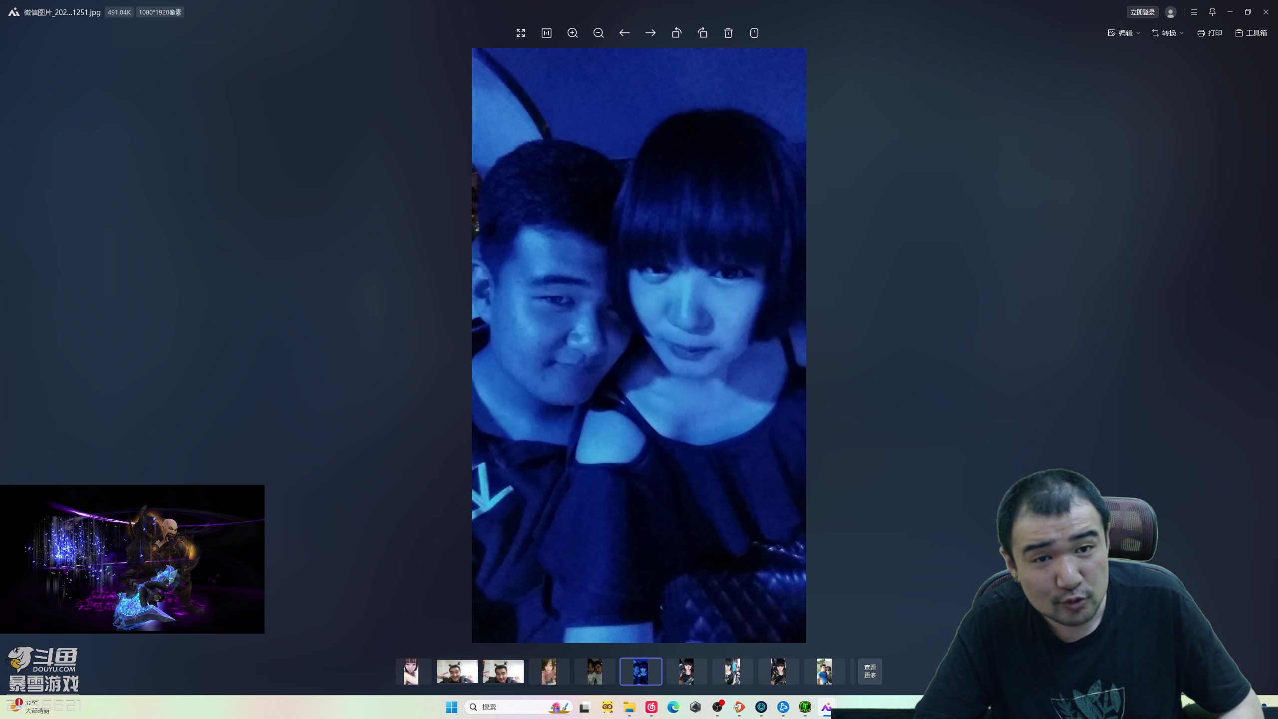Enter fullscreen view mode
The image size is (1278, 719).
(521, 33)
